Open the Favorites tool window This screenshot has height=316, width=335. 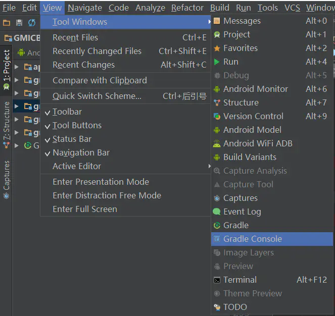coord(241,48)
